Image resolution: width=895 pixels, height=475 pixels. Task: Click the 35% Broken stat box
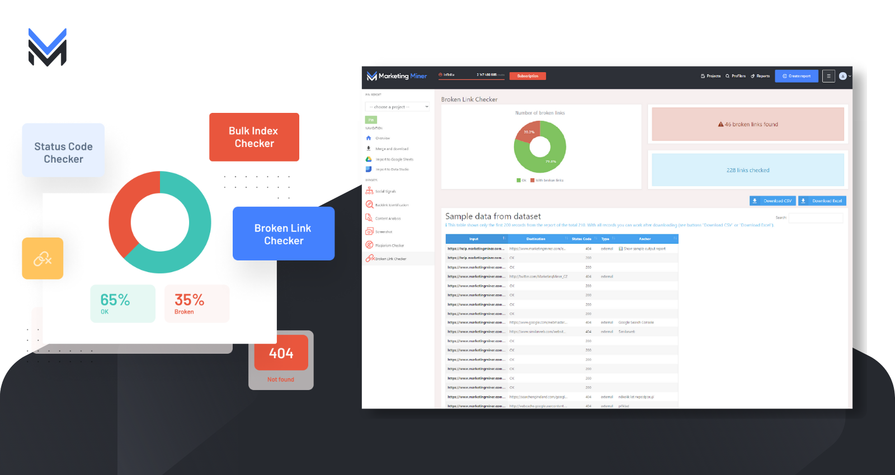pyautogui.click(x=197, y=303)
